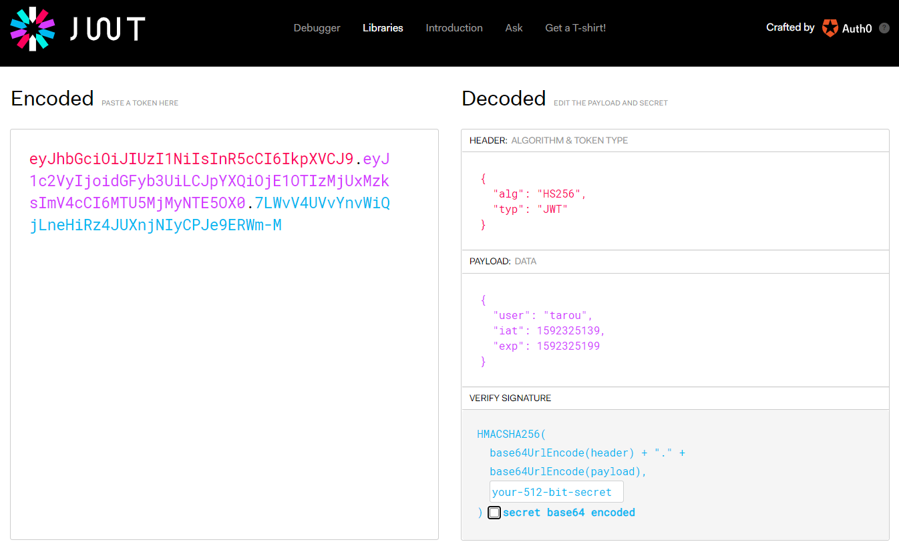Viewport: 899px width, 556px height.
Task: Click the your-512-bit-secret input field
Action: [x=556, y=493]
